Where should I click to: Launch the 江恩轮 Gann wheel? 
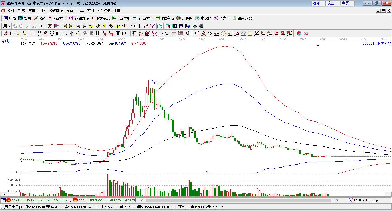tap(184, 18)
